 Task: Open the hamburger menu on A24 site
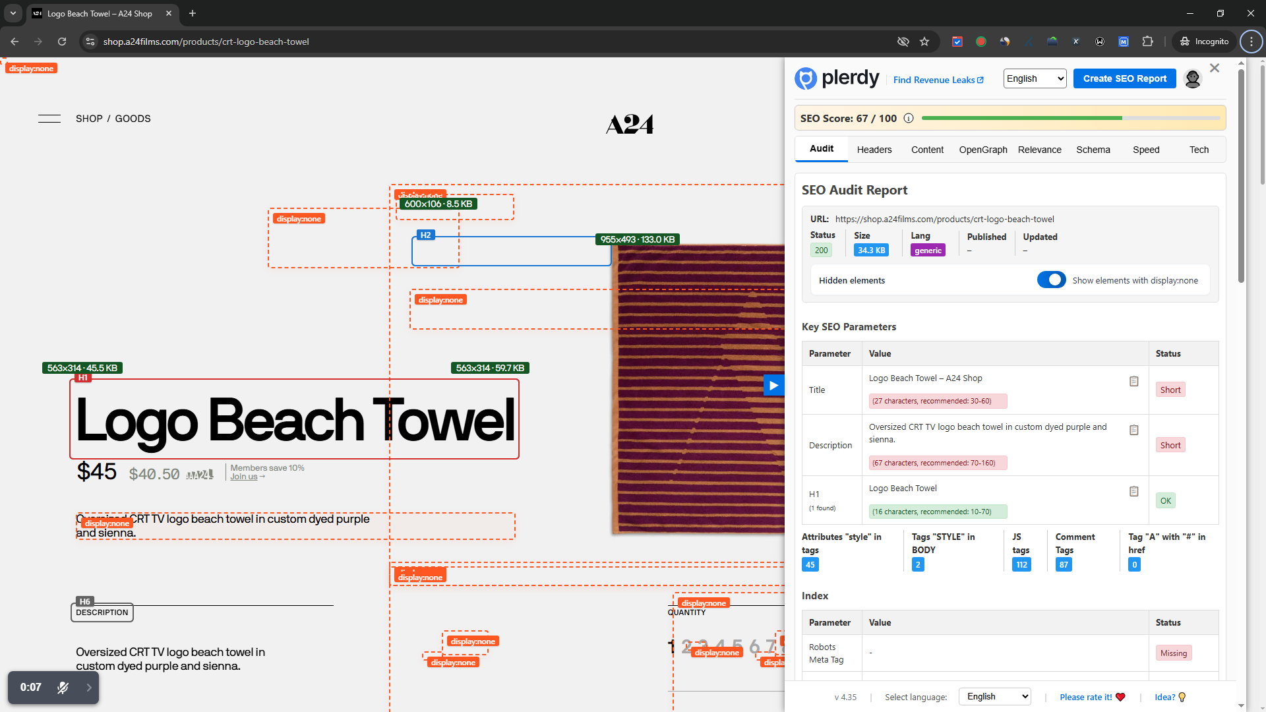49,119
